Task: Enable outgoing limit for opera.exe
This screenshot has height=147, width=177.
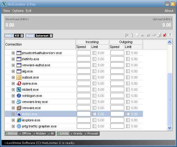Action: pyautogui.click(x=128, y=83)
